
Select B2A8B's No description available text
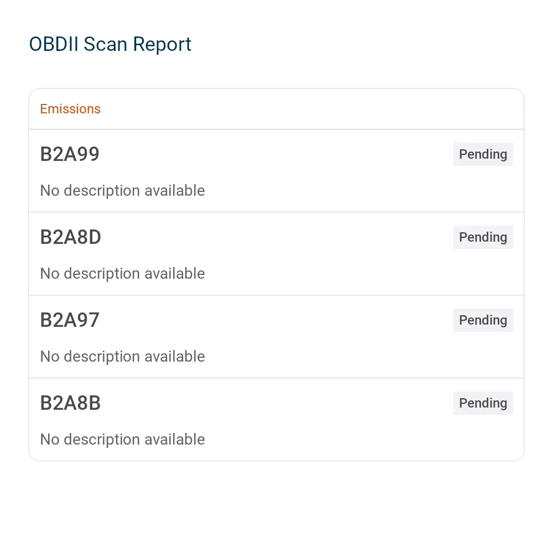pos(122,439)
